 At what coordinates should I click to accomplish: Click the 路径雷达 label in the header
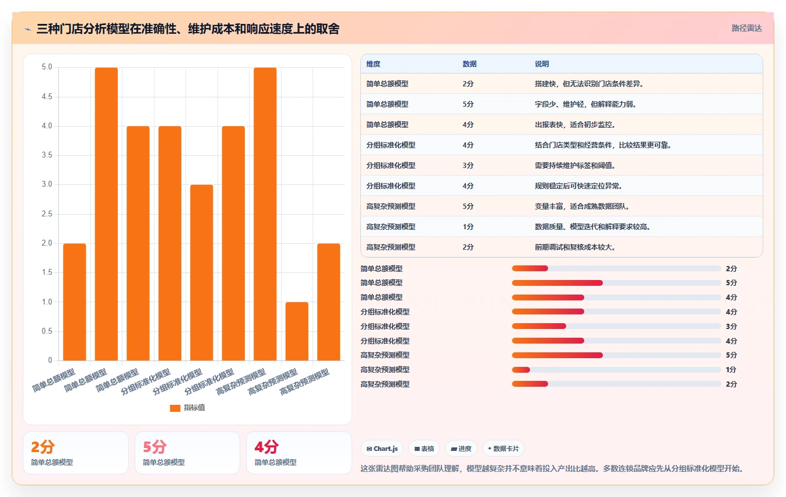pyautogui.click(x=747, y=28)
